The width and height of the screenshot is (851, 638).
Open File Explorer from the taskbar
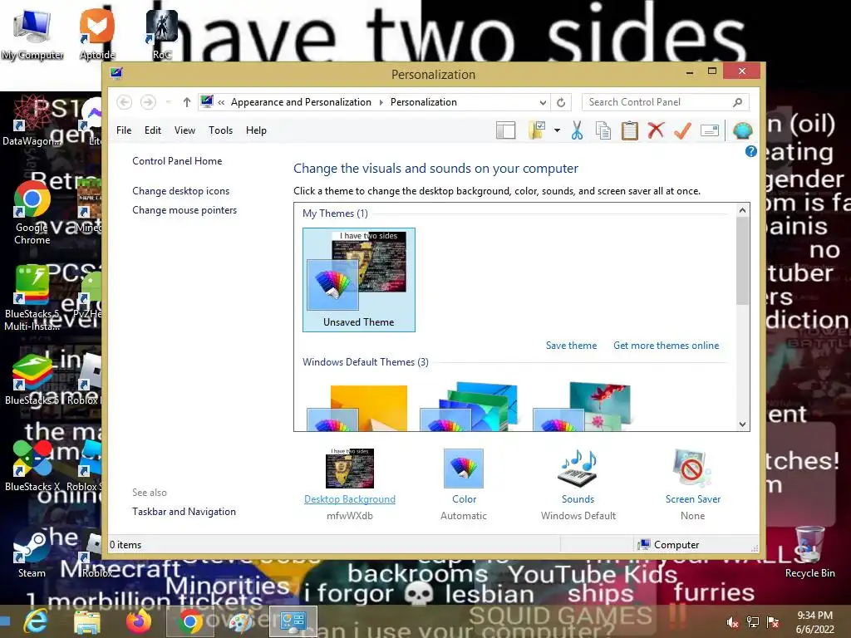(86, 621)
